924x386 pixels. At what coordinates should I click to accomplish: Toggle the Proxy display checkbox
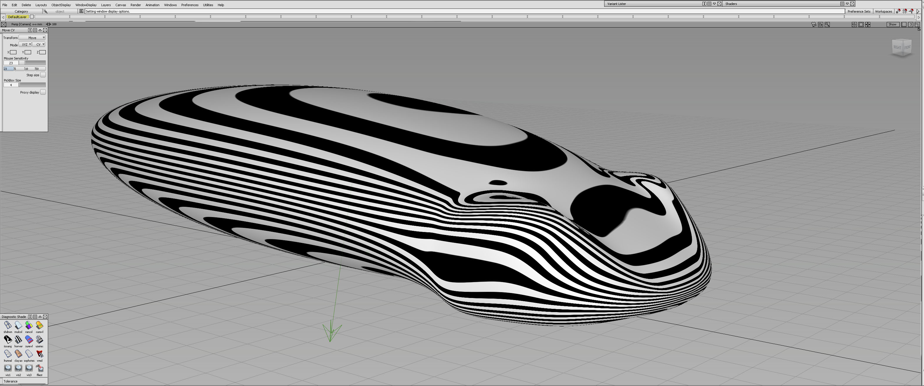(43, 92)
